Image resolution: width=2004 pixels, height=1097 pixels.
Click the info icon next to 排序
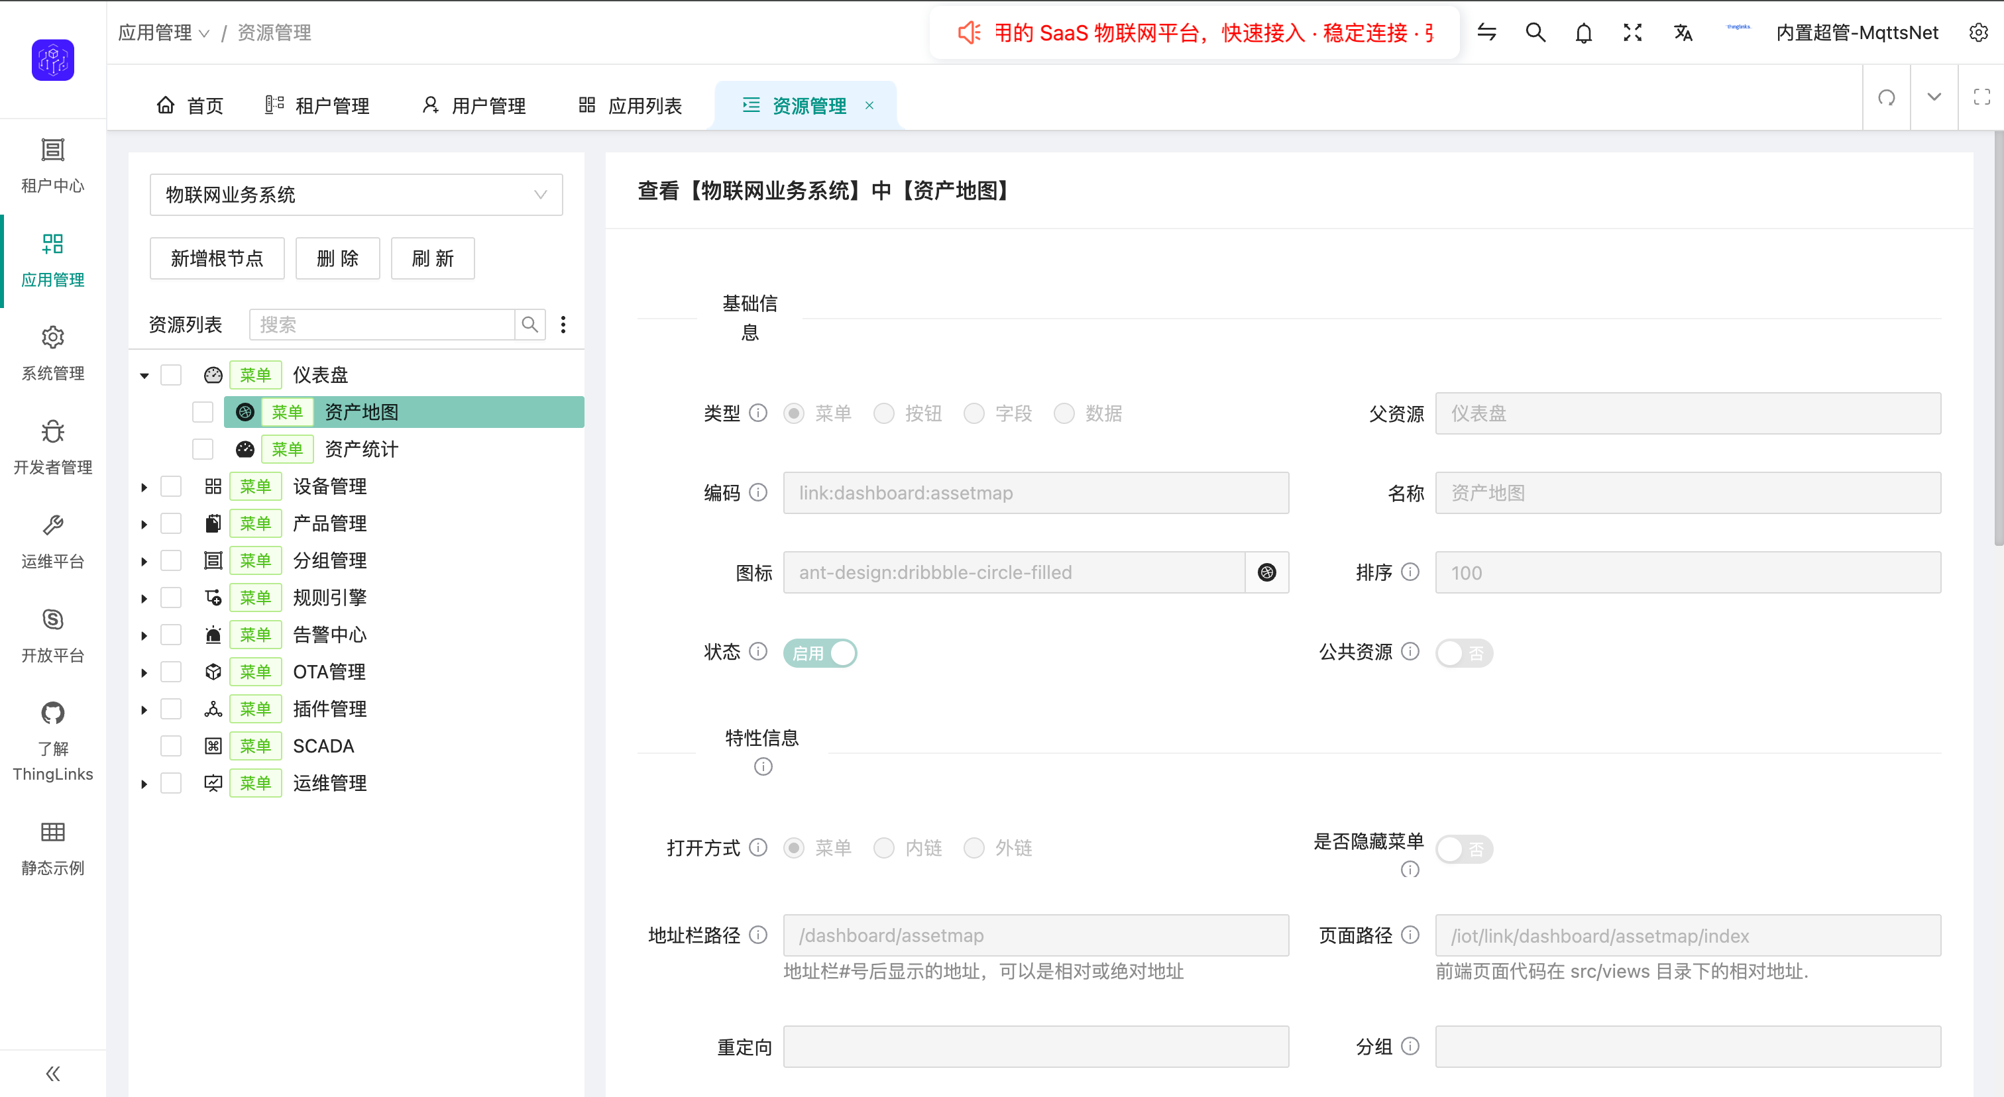(1410, 572)
